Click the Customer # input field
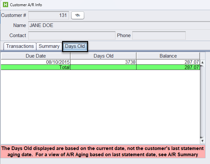The image size is (210, 164). click(x=48, y=15)
